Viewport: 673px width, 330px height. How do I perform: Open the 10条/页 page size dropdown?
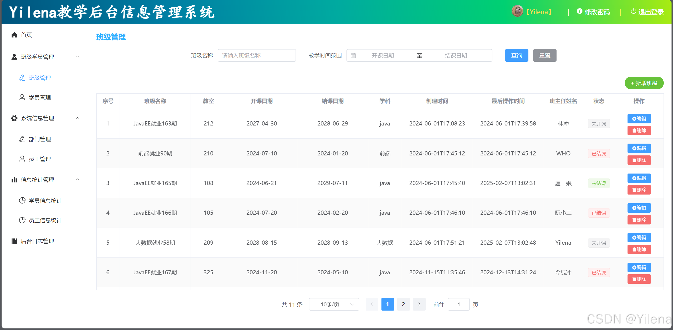pos(334,304)
